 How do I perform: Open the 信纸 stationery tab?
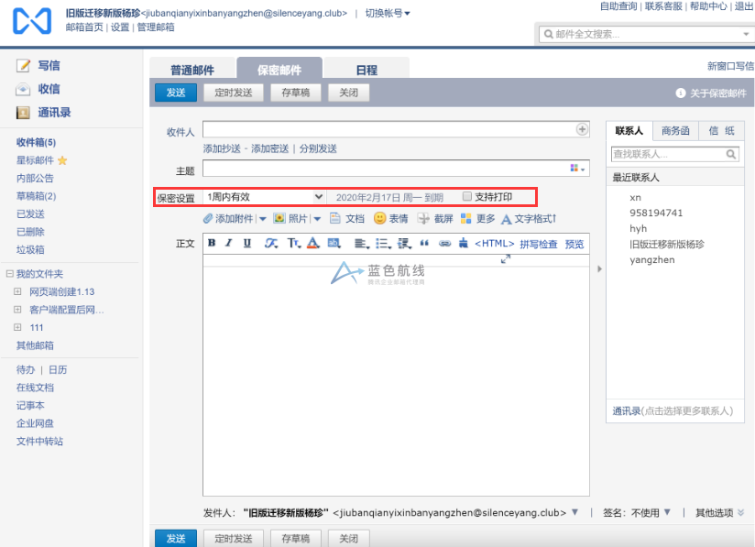click(x=721, y=130)
